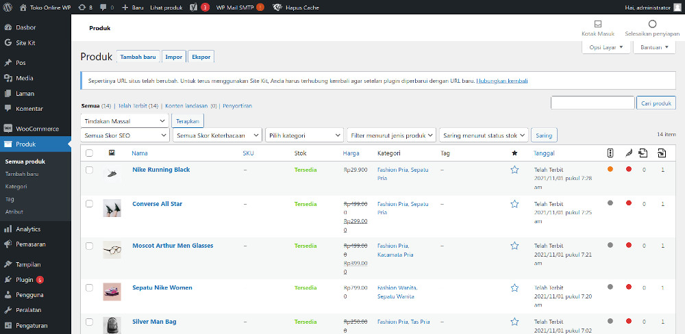
Task: Open the WordPress logo menu
Action: point(9,8)
